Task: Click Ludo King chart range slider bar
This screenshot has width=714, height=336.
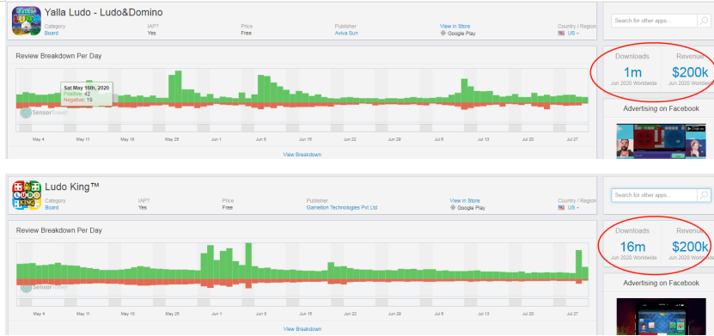Action: tap(302, 302)
